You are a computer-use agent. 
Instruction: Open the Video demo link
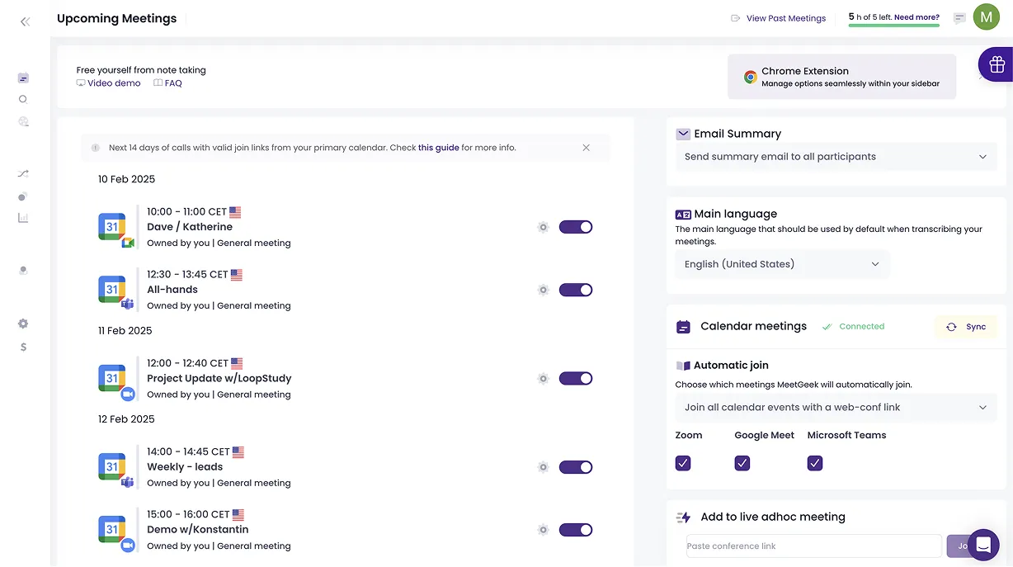coord(113,83)
